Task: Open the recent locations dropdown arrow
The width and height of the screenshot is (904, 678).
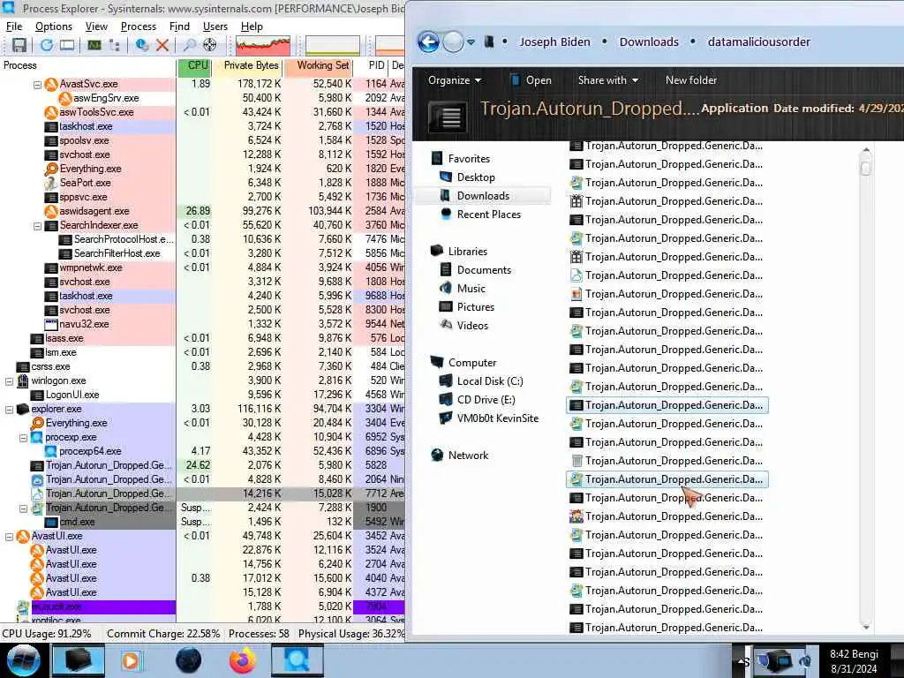Action: click(471, 42)
